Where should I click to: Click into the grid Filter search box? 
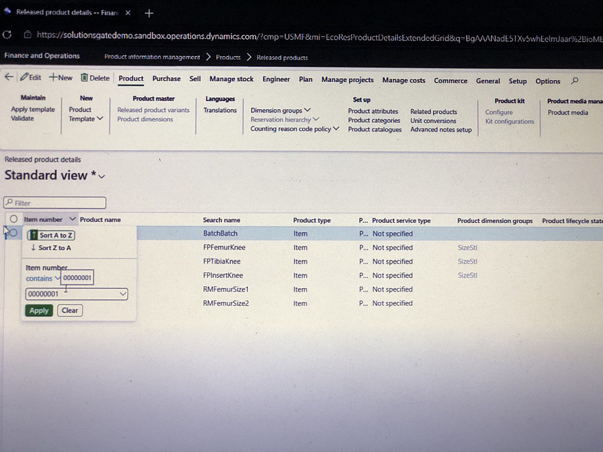pyautogui.click(x=55, y=202)
